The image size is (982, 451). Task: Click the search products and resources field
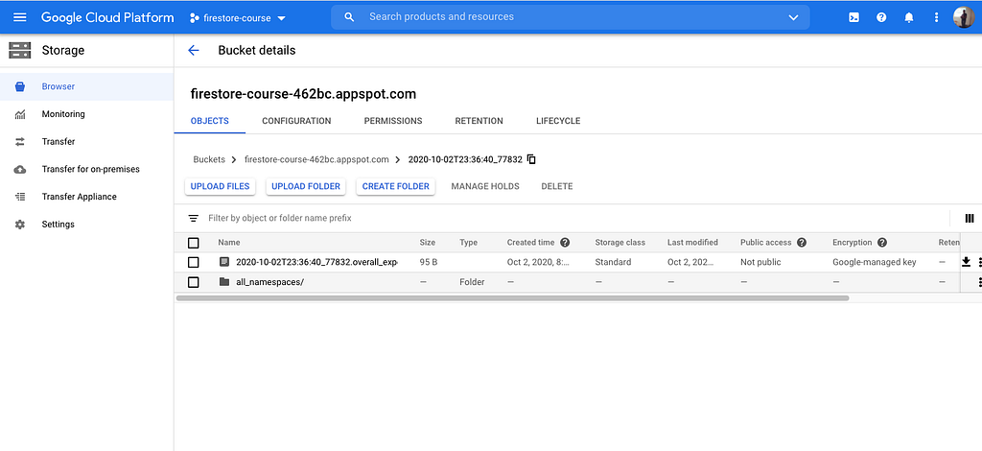click(x=570, y=17)
